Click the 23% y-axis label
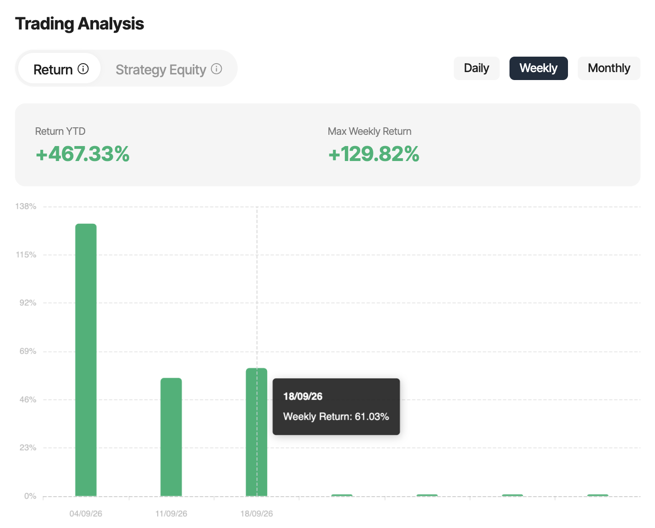 click(28, 448)
